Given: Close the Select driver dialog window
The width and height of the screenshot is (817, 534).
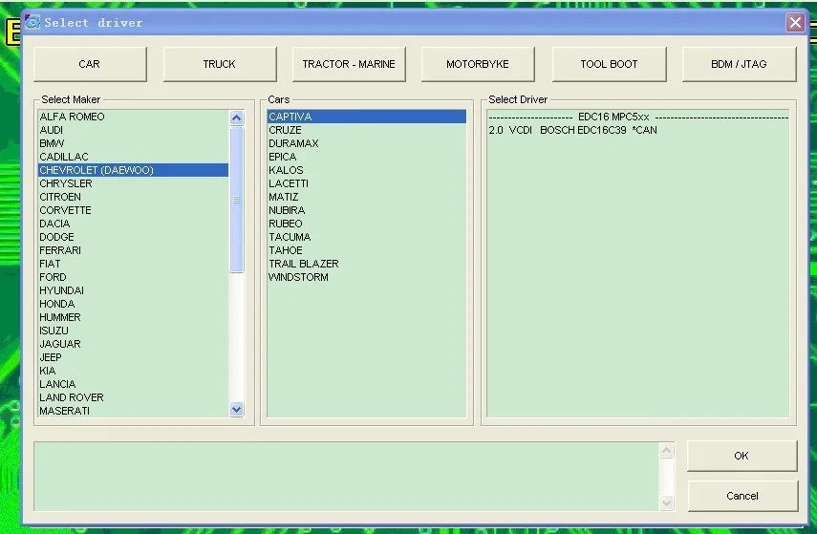Looking at the screenshot, I should pyautogui.click(x=795, y=22).
